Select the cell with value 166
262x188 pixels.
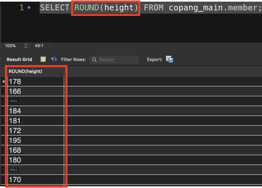[36, 91]
